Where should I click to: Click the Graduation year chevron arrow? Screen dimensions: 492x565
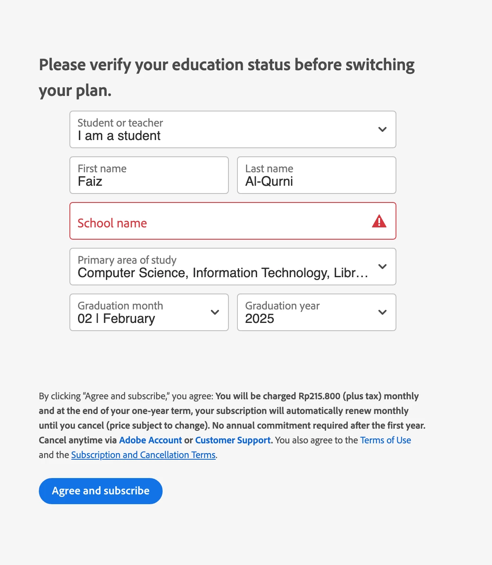pyautogui.click(x=382, y=312)
